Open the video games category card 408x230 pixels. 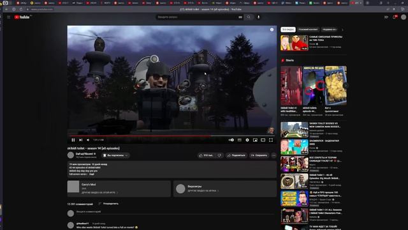point(225,188)
